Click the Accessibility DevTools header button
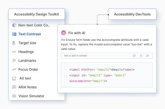The image size is (165, 109). tap(132, 14)
